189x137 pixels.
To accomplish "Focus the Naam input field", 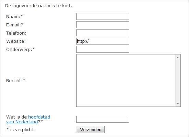I will point(103,16).
